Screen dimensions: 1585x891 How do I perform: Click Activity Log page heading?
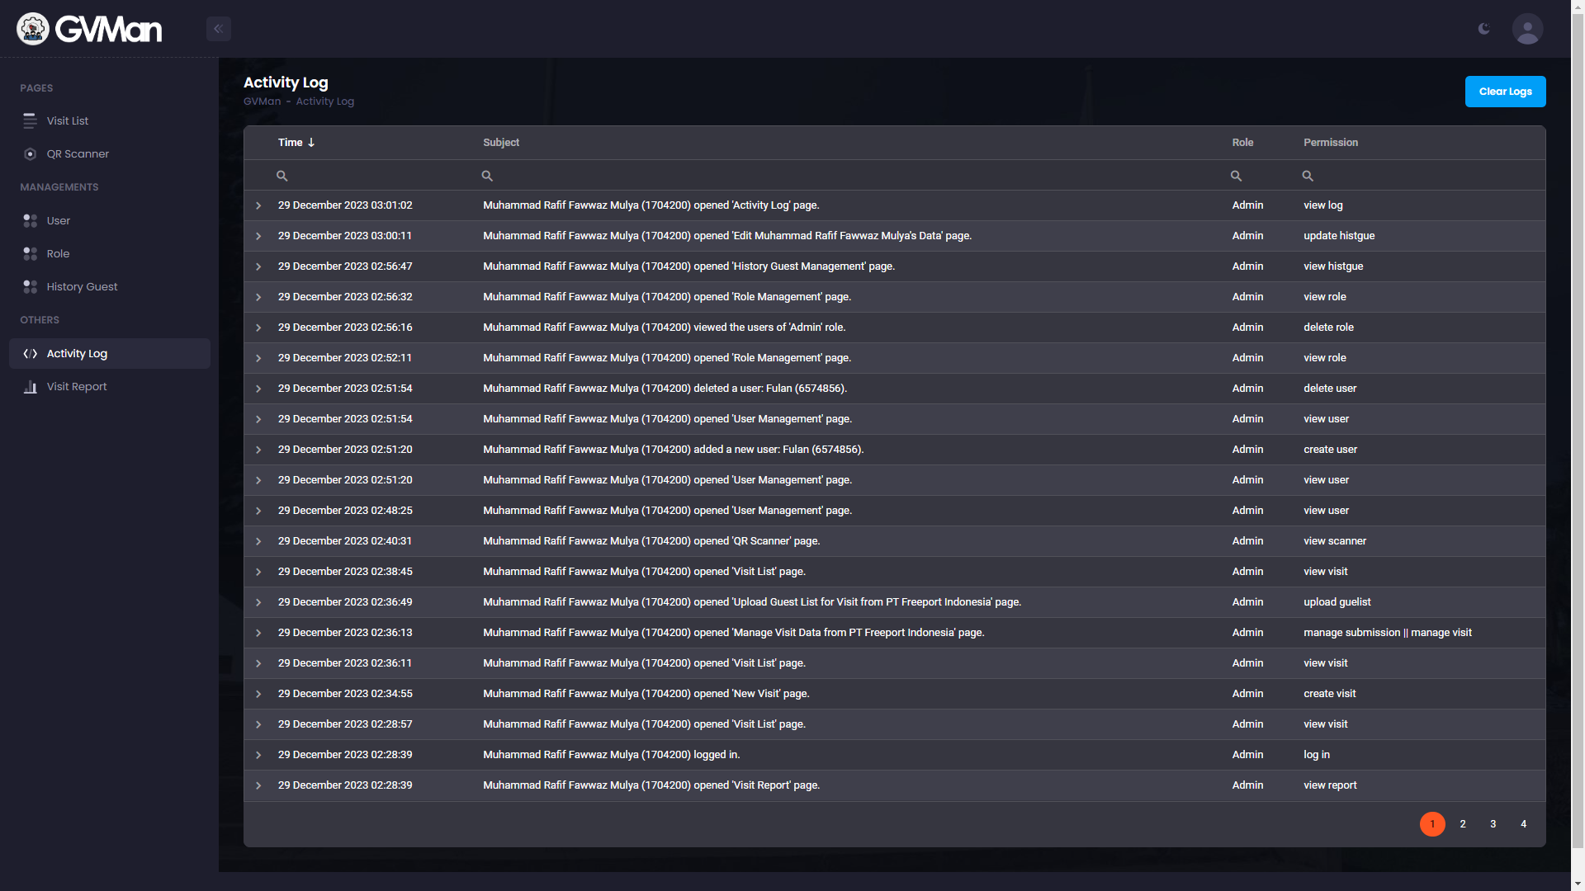286,82
